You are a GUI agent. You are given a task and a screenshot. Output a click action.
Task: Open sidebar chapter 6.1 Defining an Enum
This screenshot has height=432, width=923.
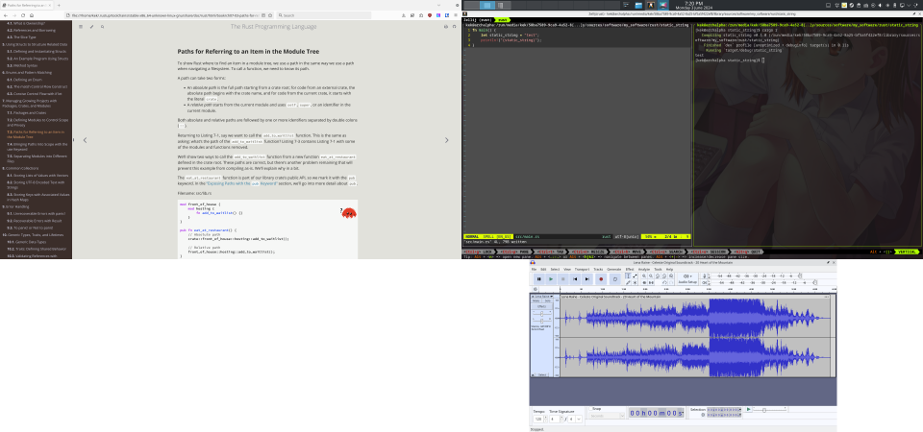click(x=25, y=79)
